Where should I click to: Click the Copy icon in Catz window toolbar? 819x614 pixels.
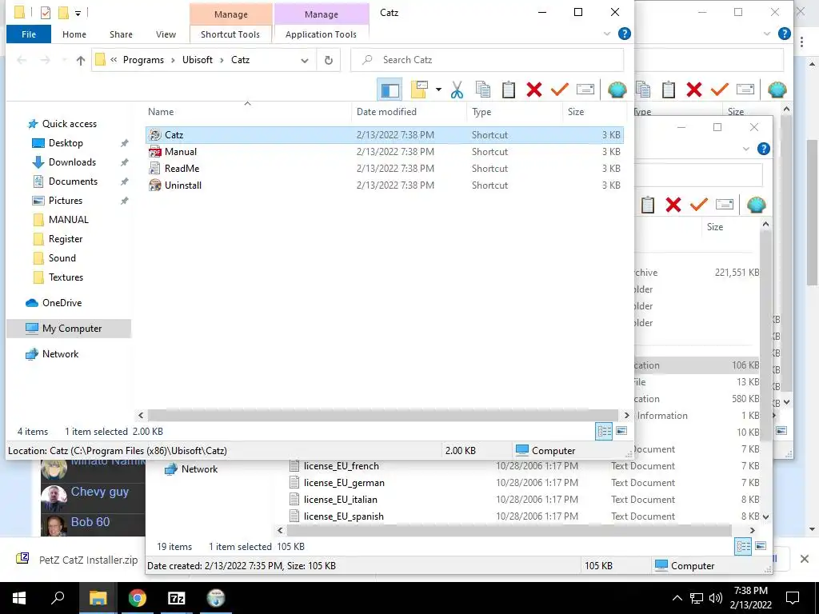pyautogui.click(x=483, y=90)
